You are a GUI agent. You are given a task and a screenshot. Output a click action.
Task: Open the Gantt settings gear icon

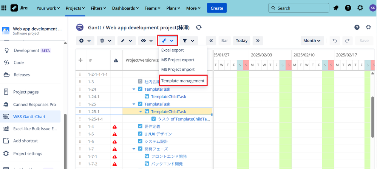point(368,27)
